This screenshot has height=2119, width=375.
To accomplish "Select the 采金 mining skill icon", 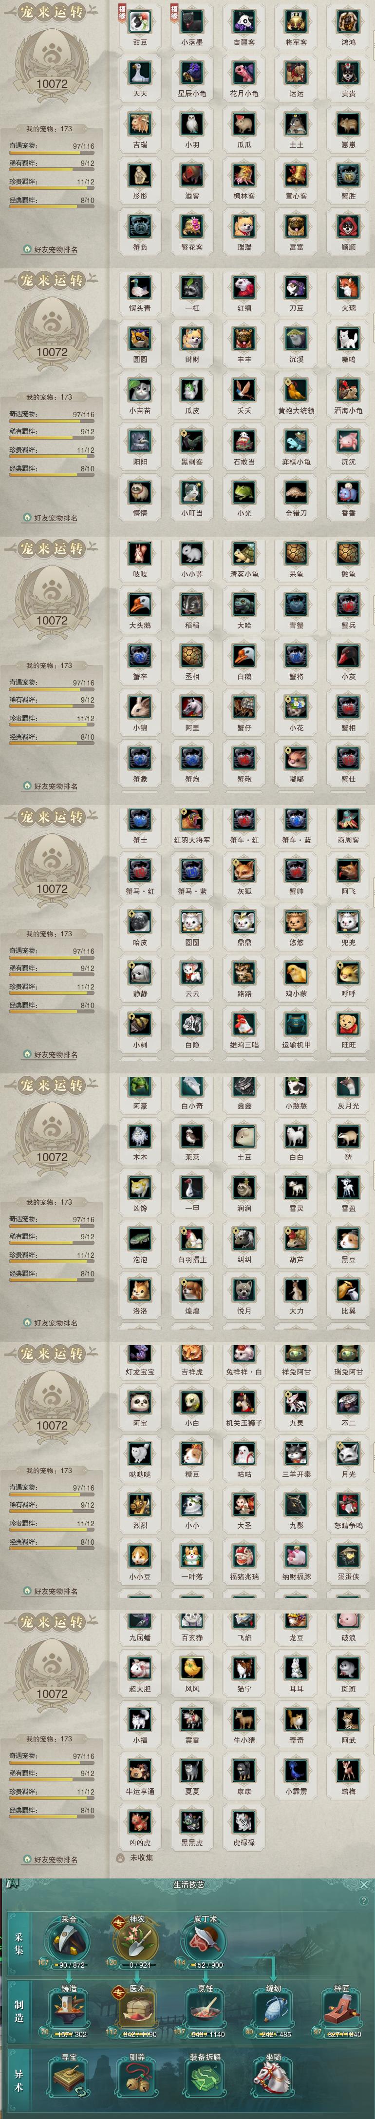I will (x=69, y=1939).
